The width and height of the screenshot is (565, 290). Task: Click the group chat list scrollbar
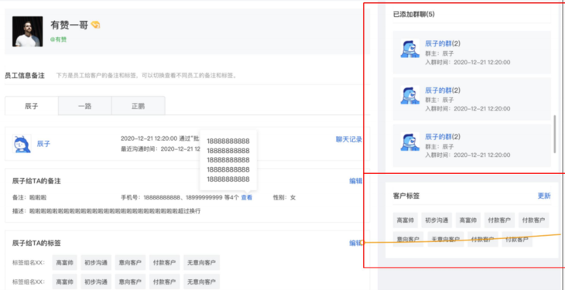tap(554, 134)
